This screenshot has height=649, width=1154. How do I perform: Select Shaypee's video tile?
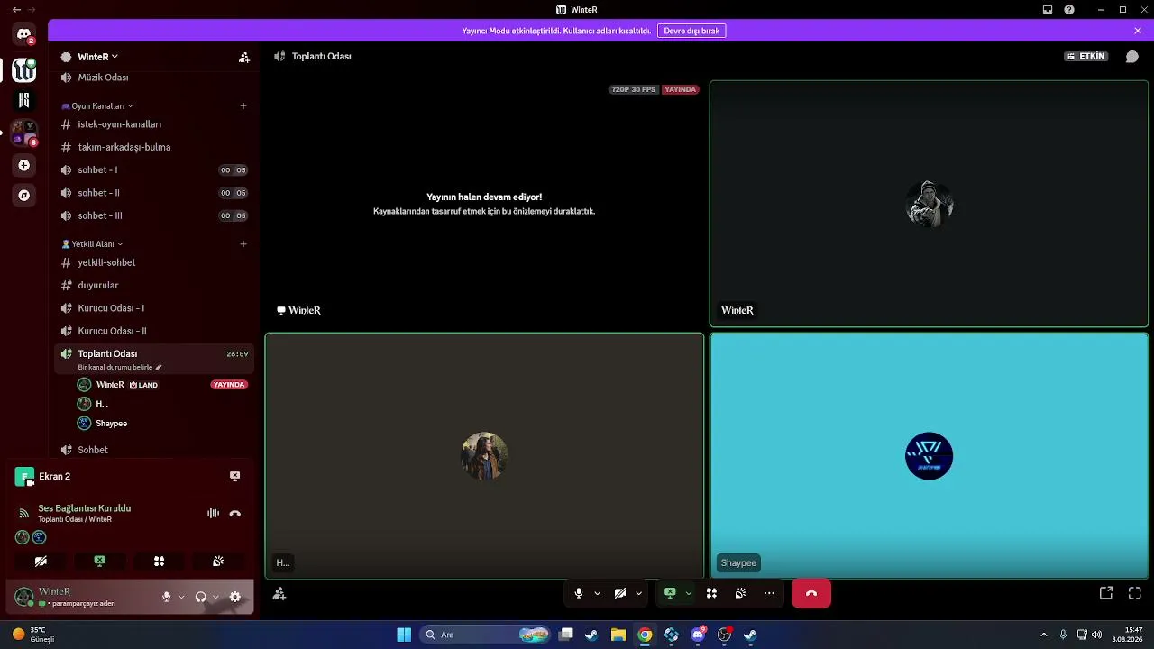coord(929,456)
